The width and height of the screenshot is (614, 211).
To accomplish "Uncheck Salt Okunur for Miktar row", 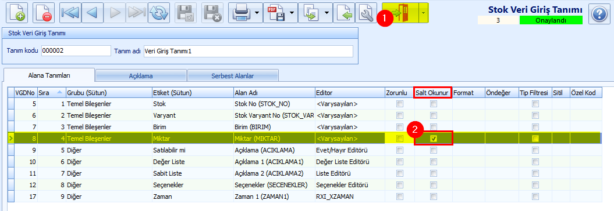I will coord(434,139).
